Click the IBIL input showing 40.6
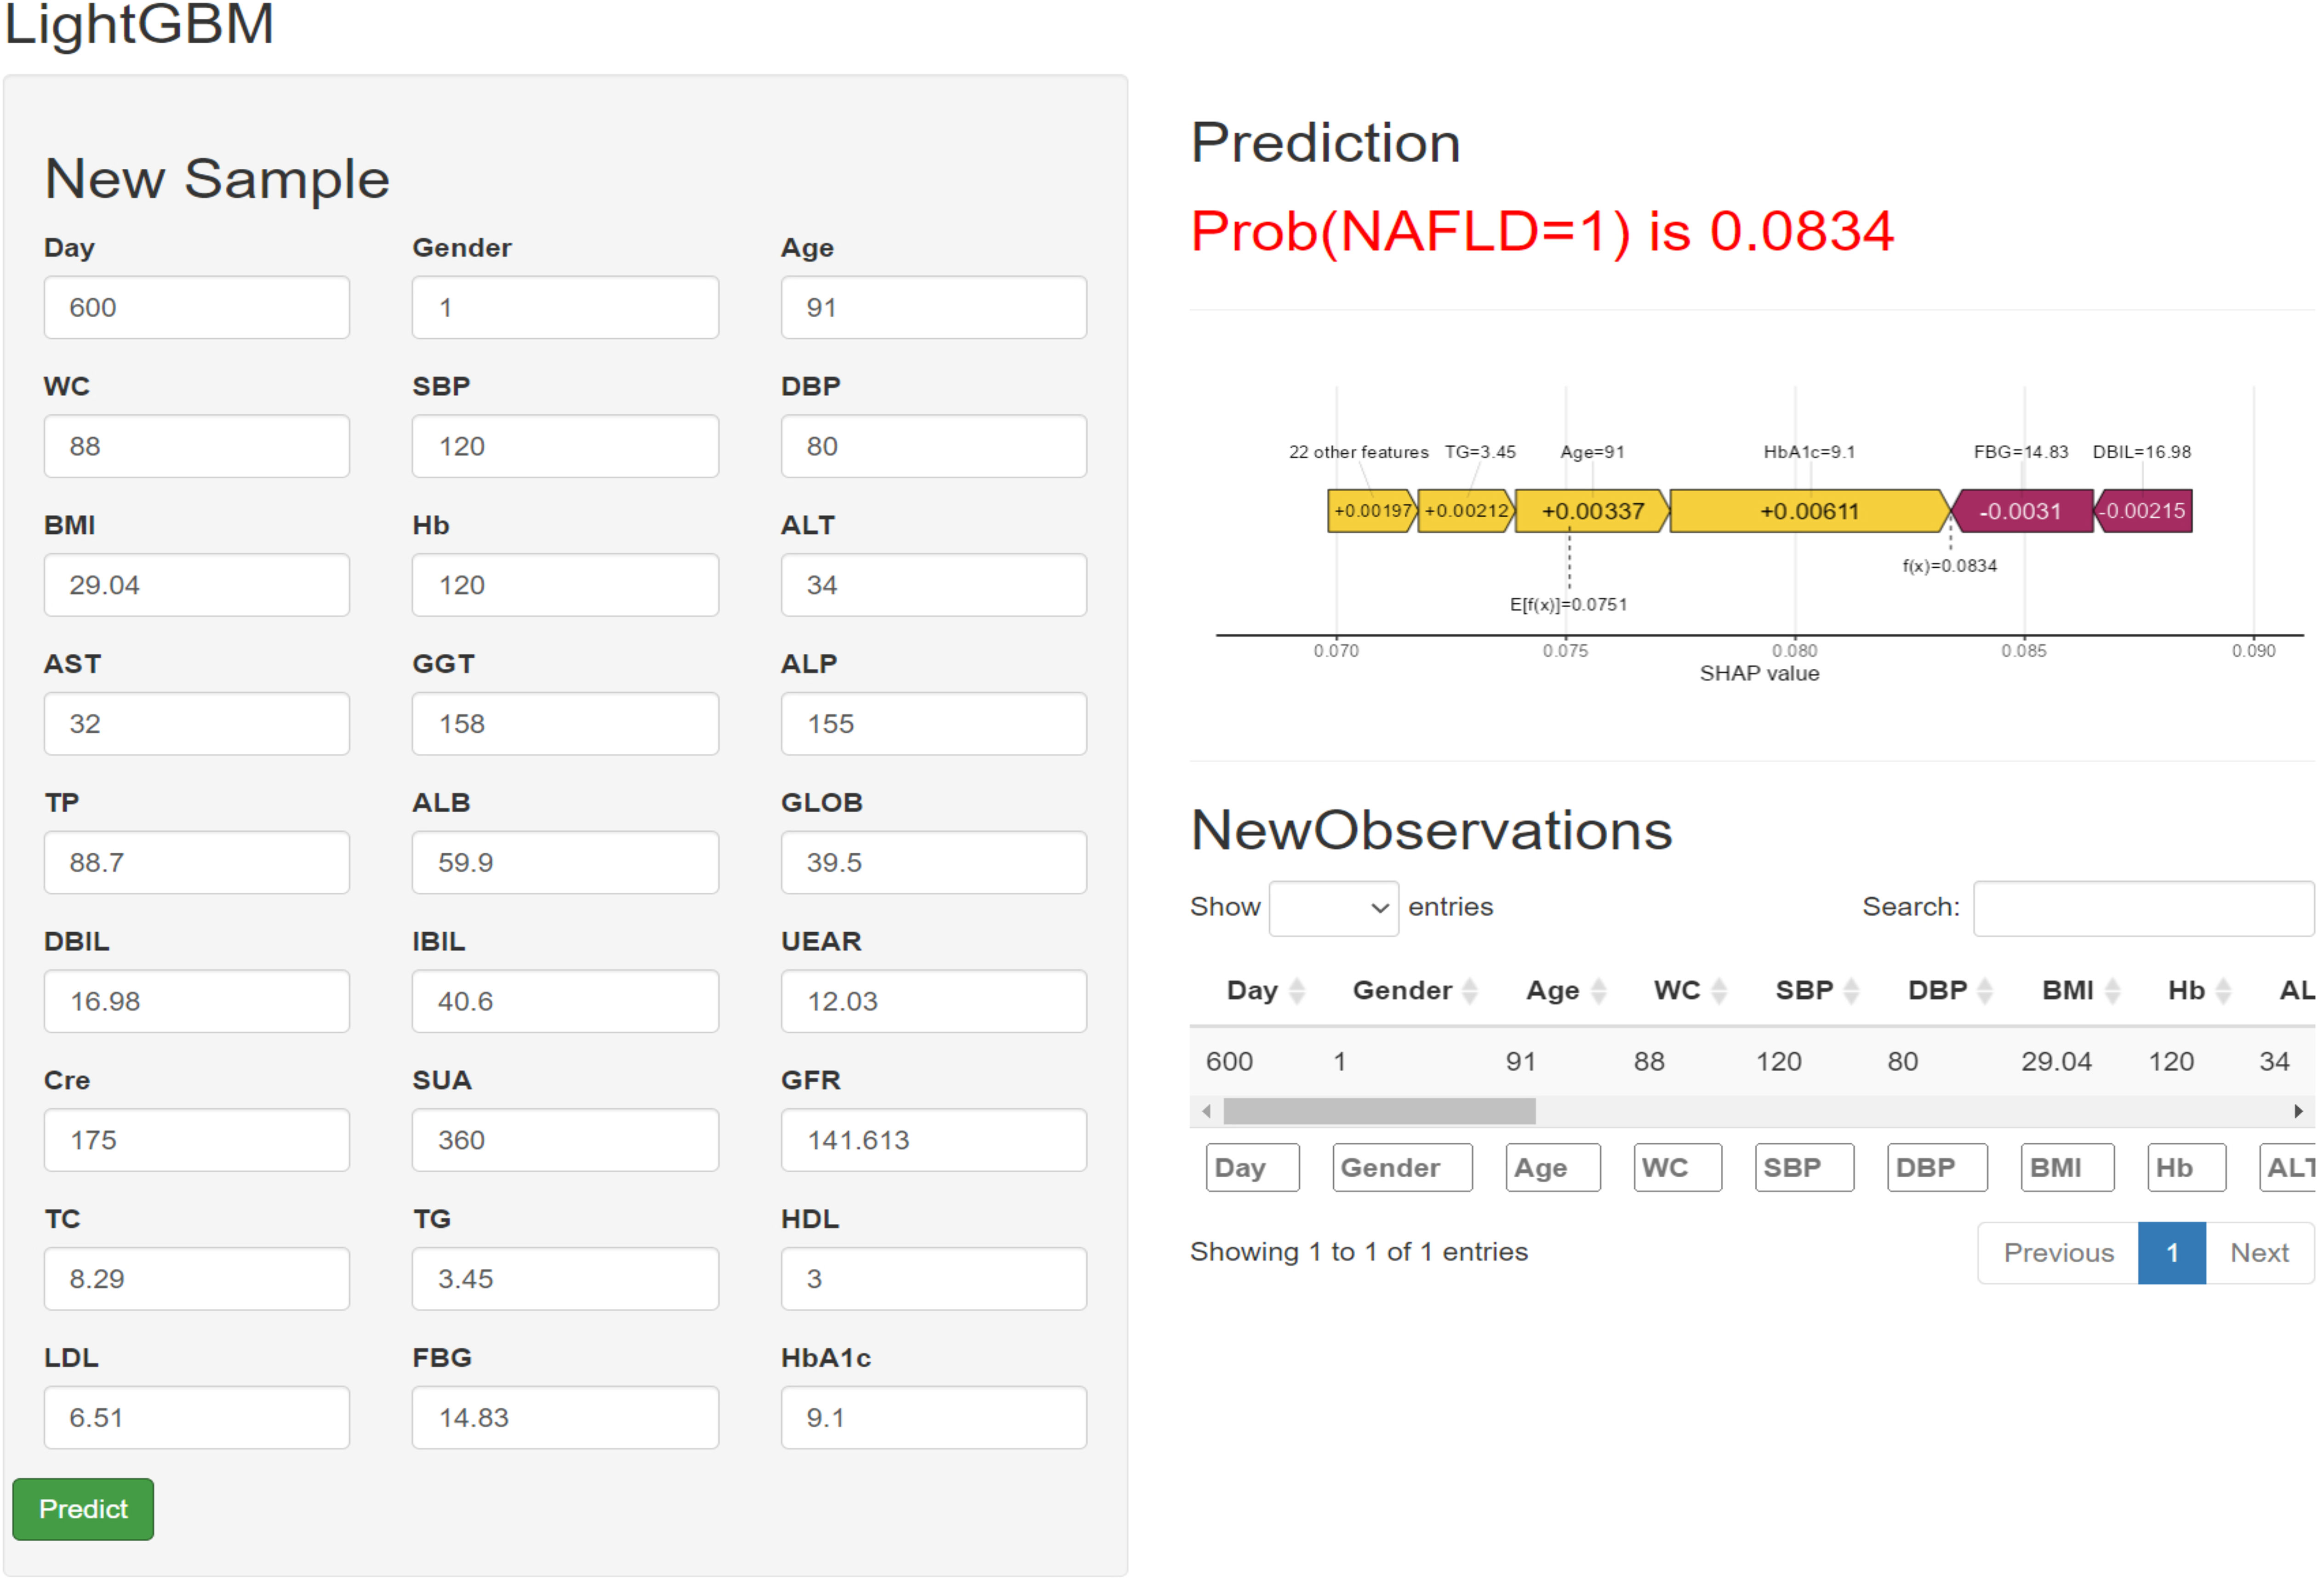Screen dimensions: 2324x1580 pyautogui.click(x=565, y=1001)
